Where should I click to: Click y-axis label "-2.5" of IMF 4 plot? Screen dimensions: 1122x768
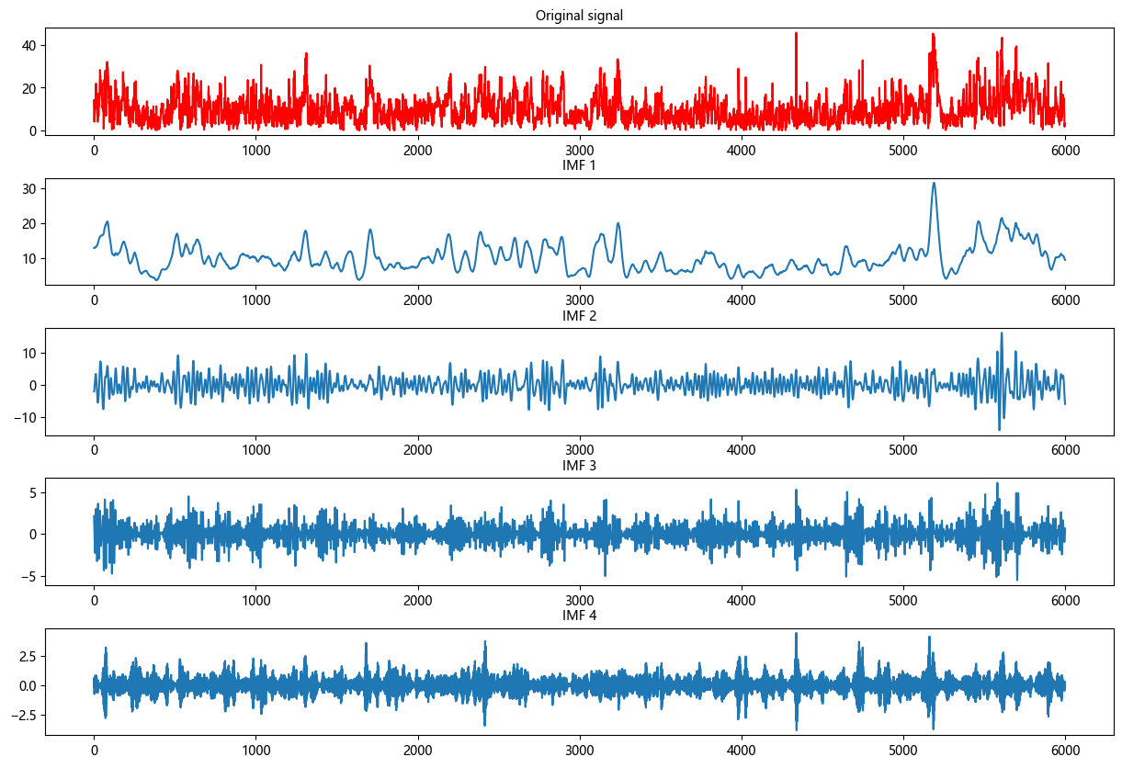(x=22, y=714)
